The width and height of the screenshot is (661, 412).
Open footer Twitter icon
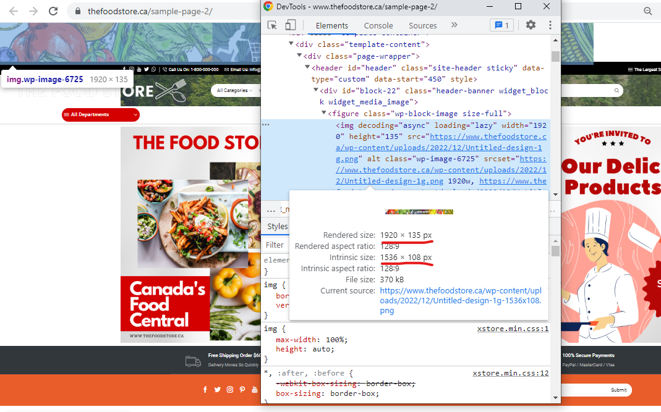218,390
